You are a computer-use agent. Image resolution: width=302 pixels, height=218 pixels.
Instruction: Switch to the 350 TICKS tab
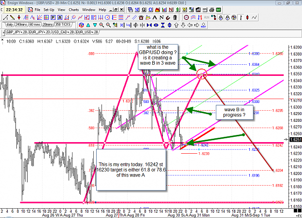[x=63, y=25]
